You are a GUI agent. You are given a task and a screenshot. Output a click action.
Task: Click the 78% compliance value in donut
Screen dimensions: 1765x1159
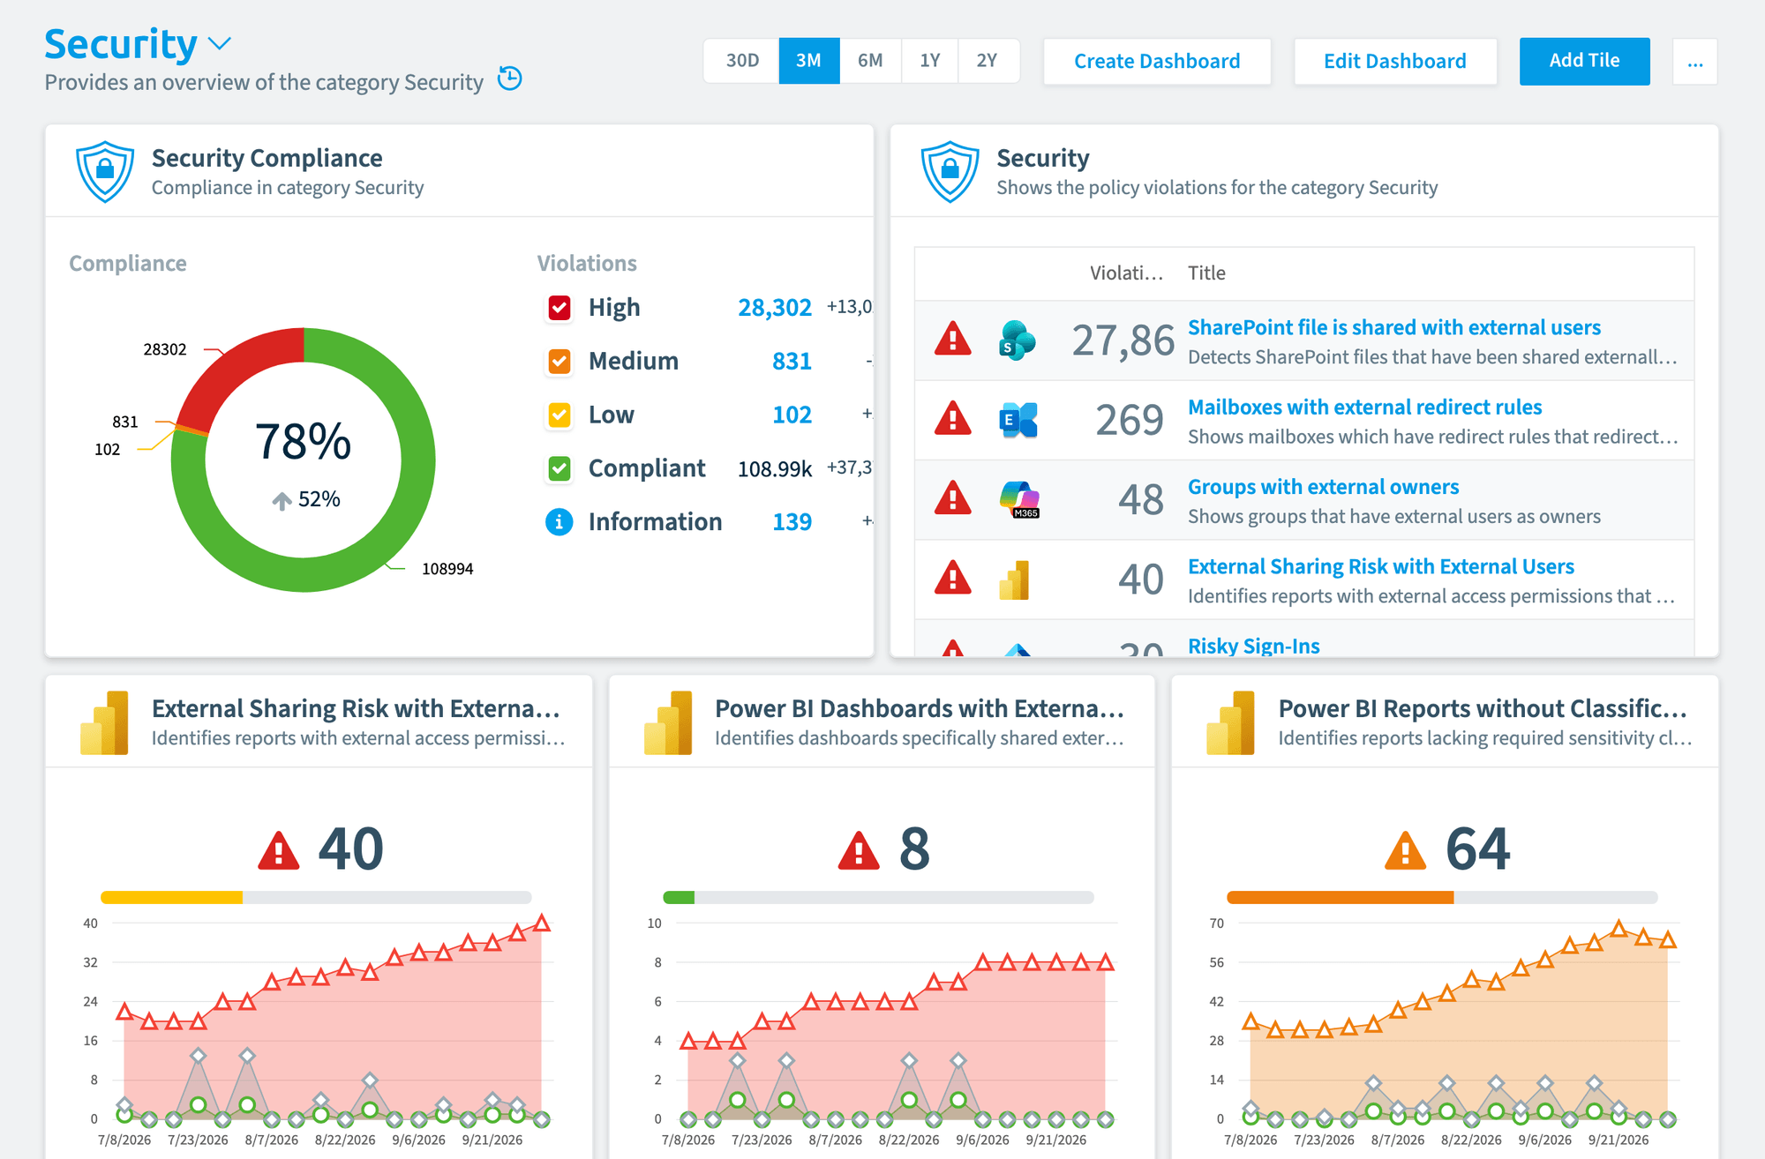click(303, 441)
